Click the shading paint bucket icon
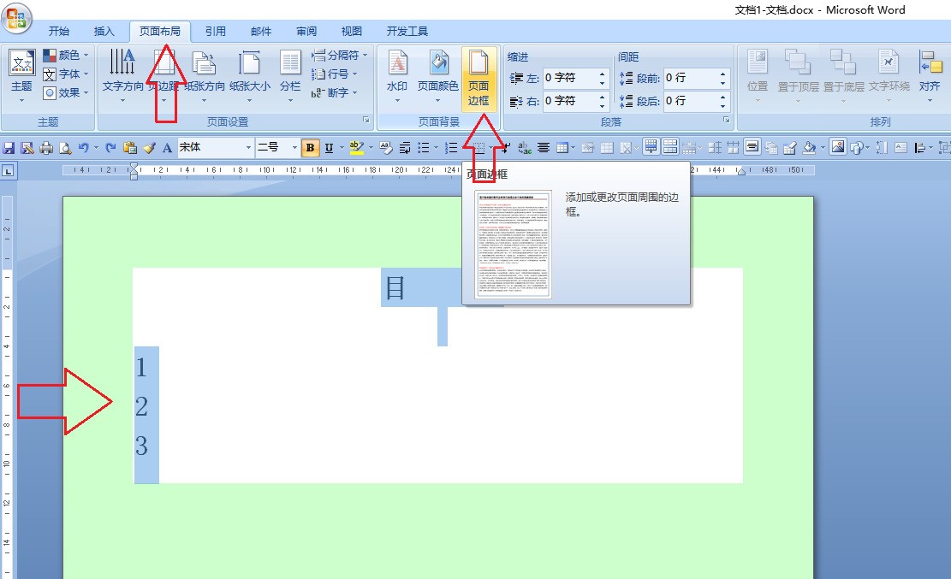951x579 pixels. tap(809, 147)
